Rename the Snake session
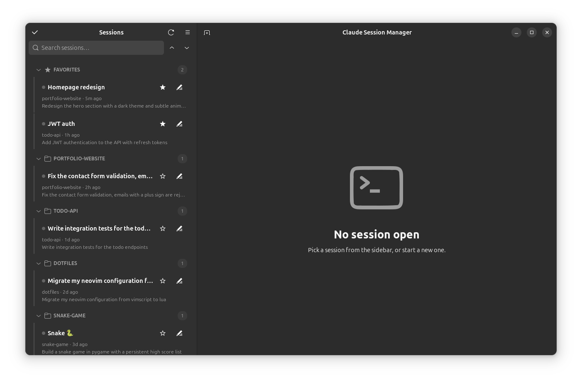This screenshot has width=582, height=383. click(x=179, y=333)
